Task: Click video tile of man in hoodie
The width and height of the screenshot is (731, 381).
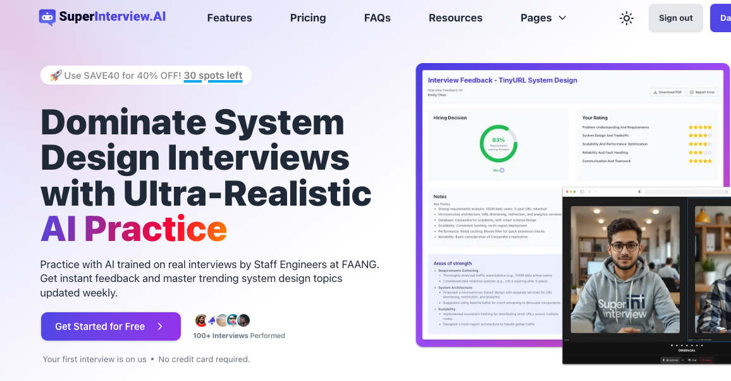Action: pos(625,269)
